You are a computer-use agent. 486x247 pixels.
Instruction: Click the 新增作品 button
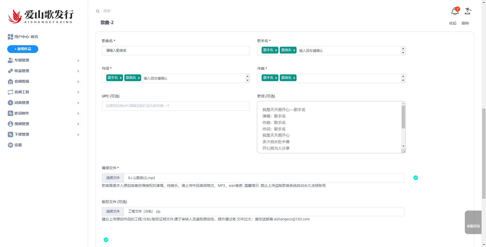(23, 49)
